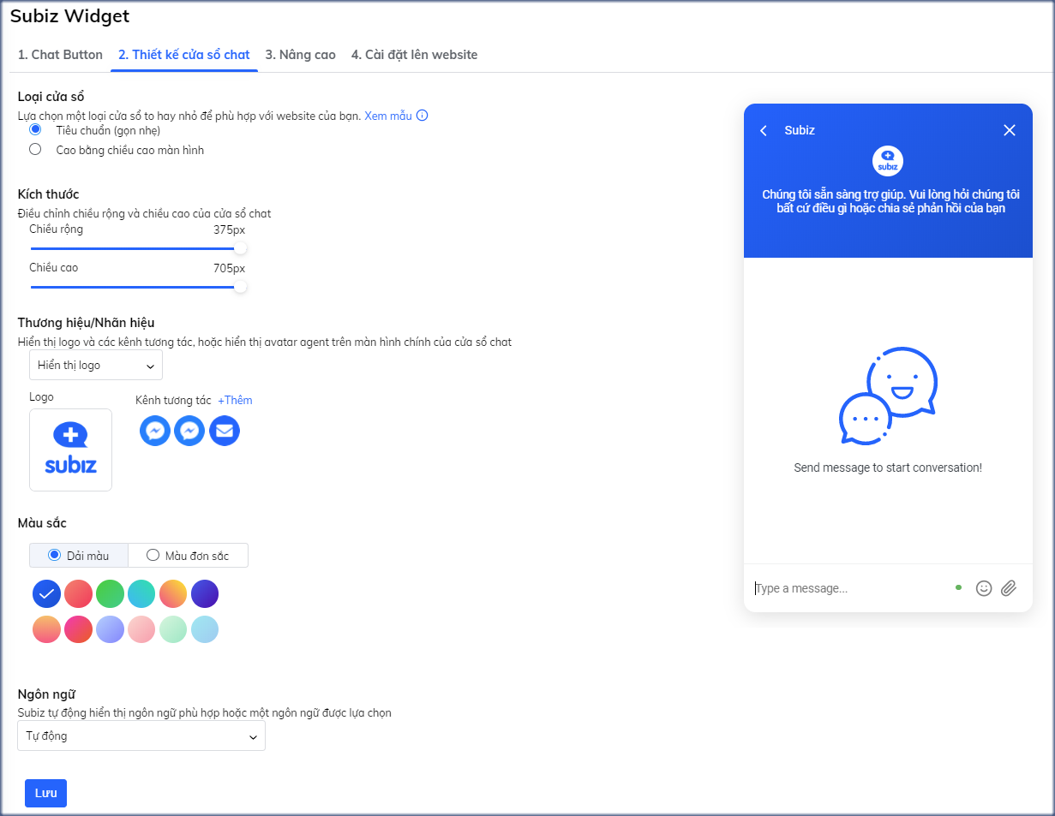
Task: Click the Lưu save button
Action: (45, 794)
